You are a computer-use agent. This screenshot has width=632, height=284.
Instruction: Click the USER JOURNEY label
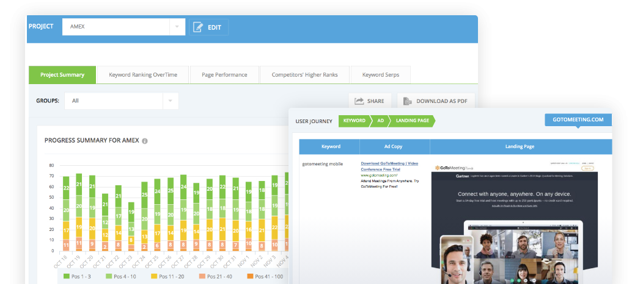pyautogui.click(x=314, y=121)
